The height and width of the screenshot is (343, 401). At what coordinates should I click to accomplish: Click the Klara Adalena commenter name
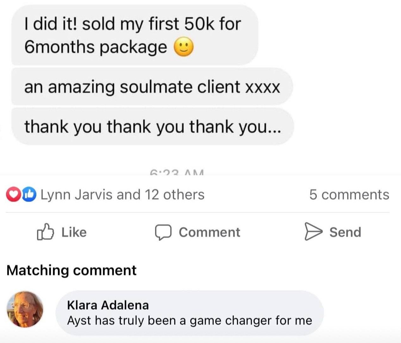pyautogui.click(x=108, y=305)
